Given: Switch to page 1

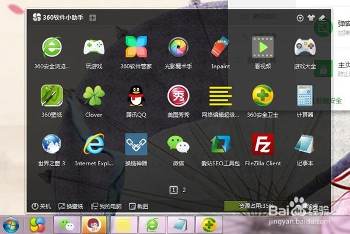Looking at the screenshot, I should 174,190.
